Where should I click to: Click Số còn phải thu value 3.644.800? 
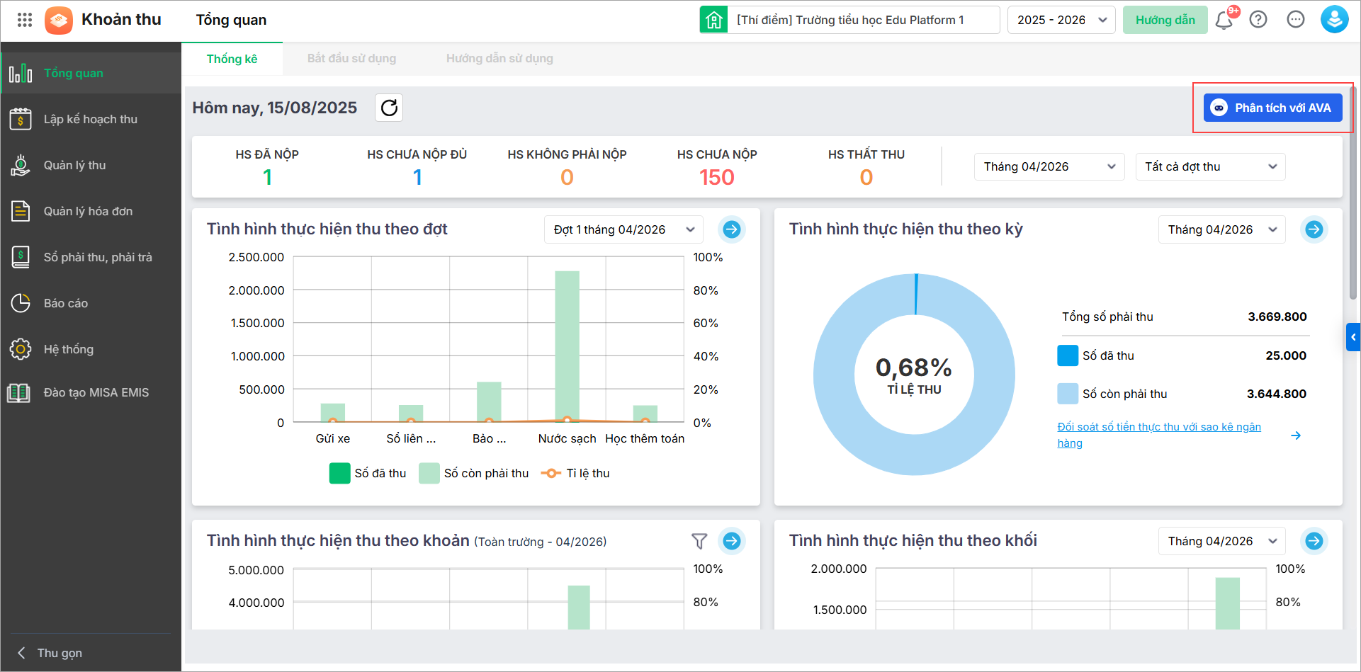1276,394
